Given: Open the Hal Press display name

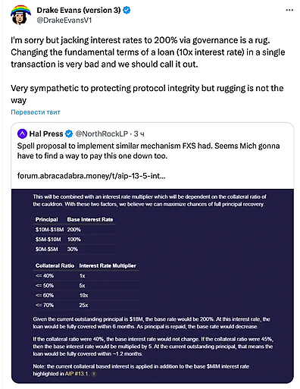Looking at the screenshot, I should click(x=46, y=133).
